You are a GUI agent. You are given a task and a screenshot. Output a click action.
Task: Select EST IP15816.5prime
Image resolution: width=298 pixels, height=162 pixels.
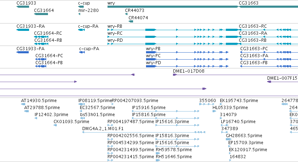point(166,118)
